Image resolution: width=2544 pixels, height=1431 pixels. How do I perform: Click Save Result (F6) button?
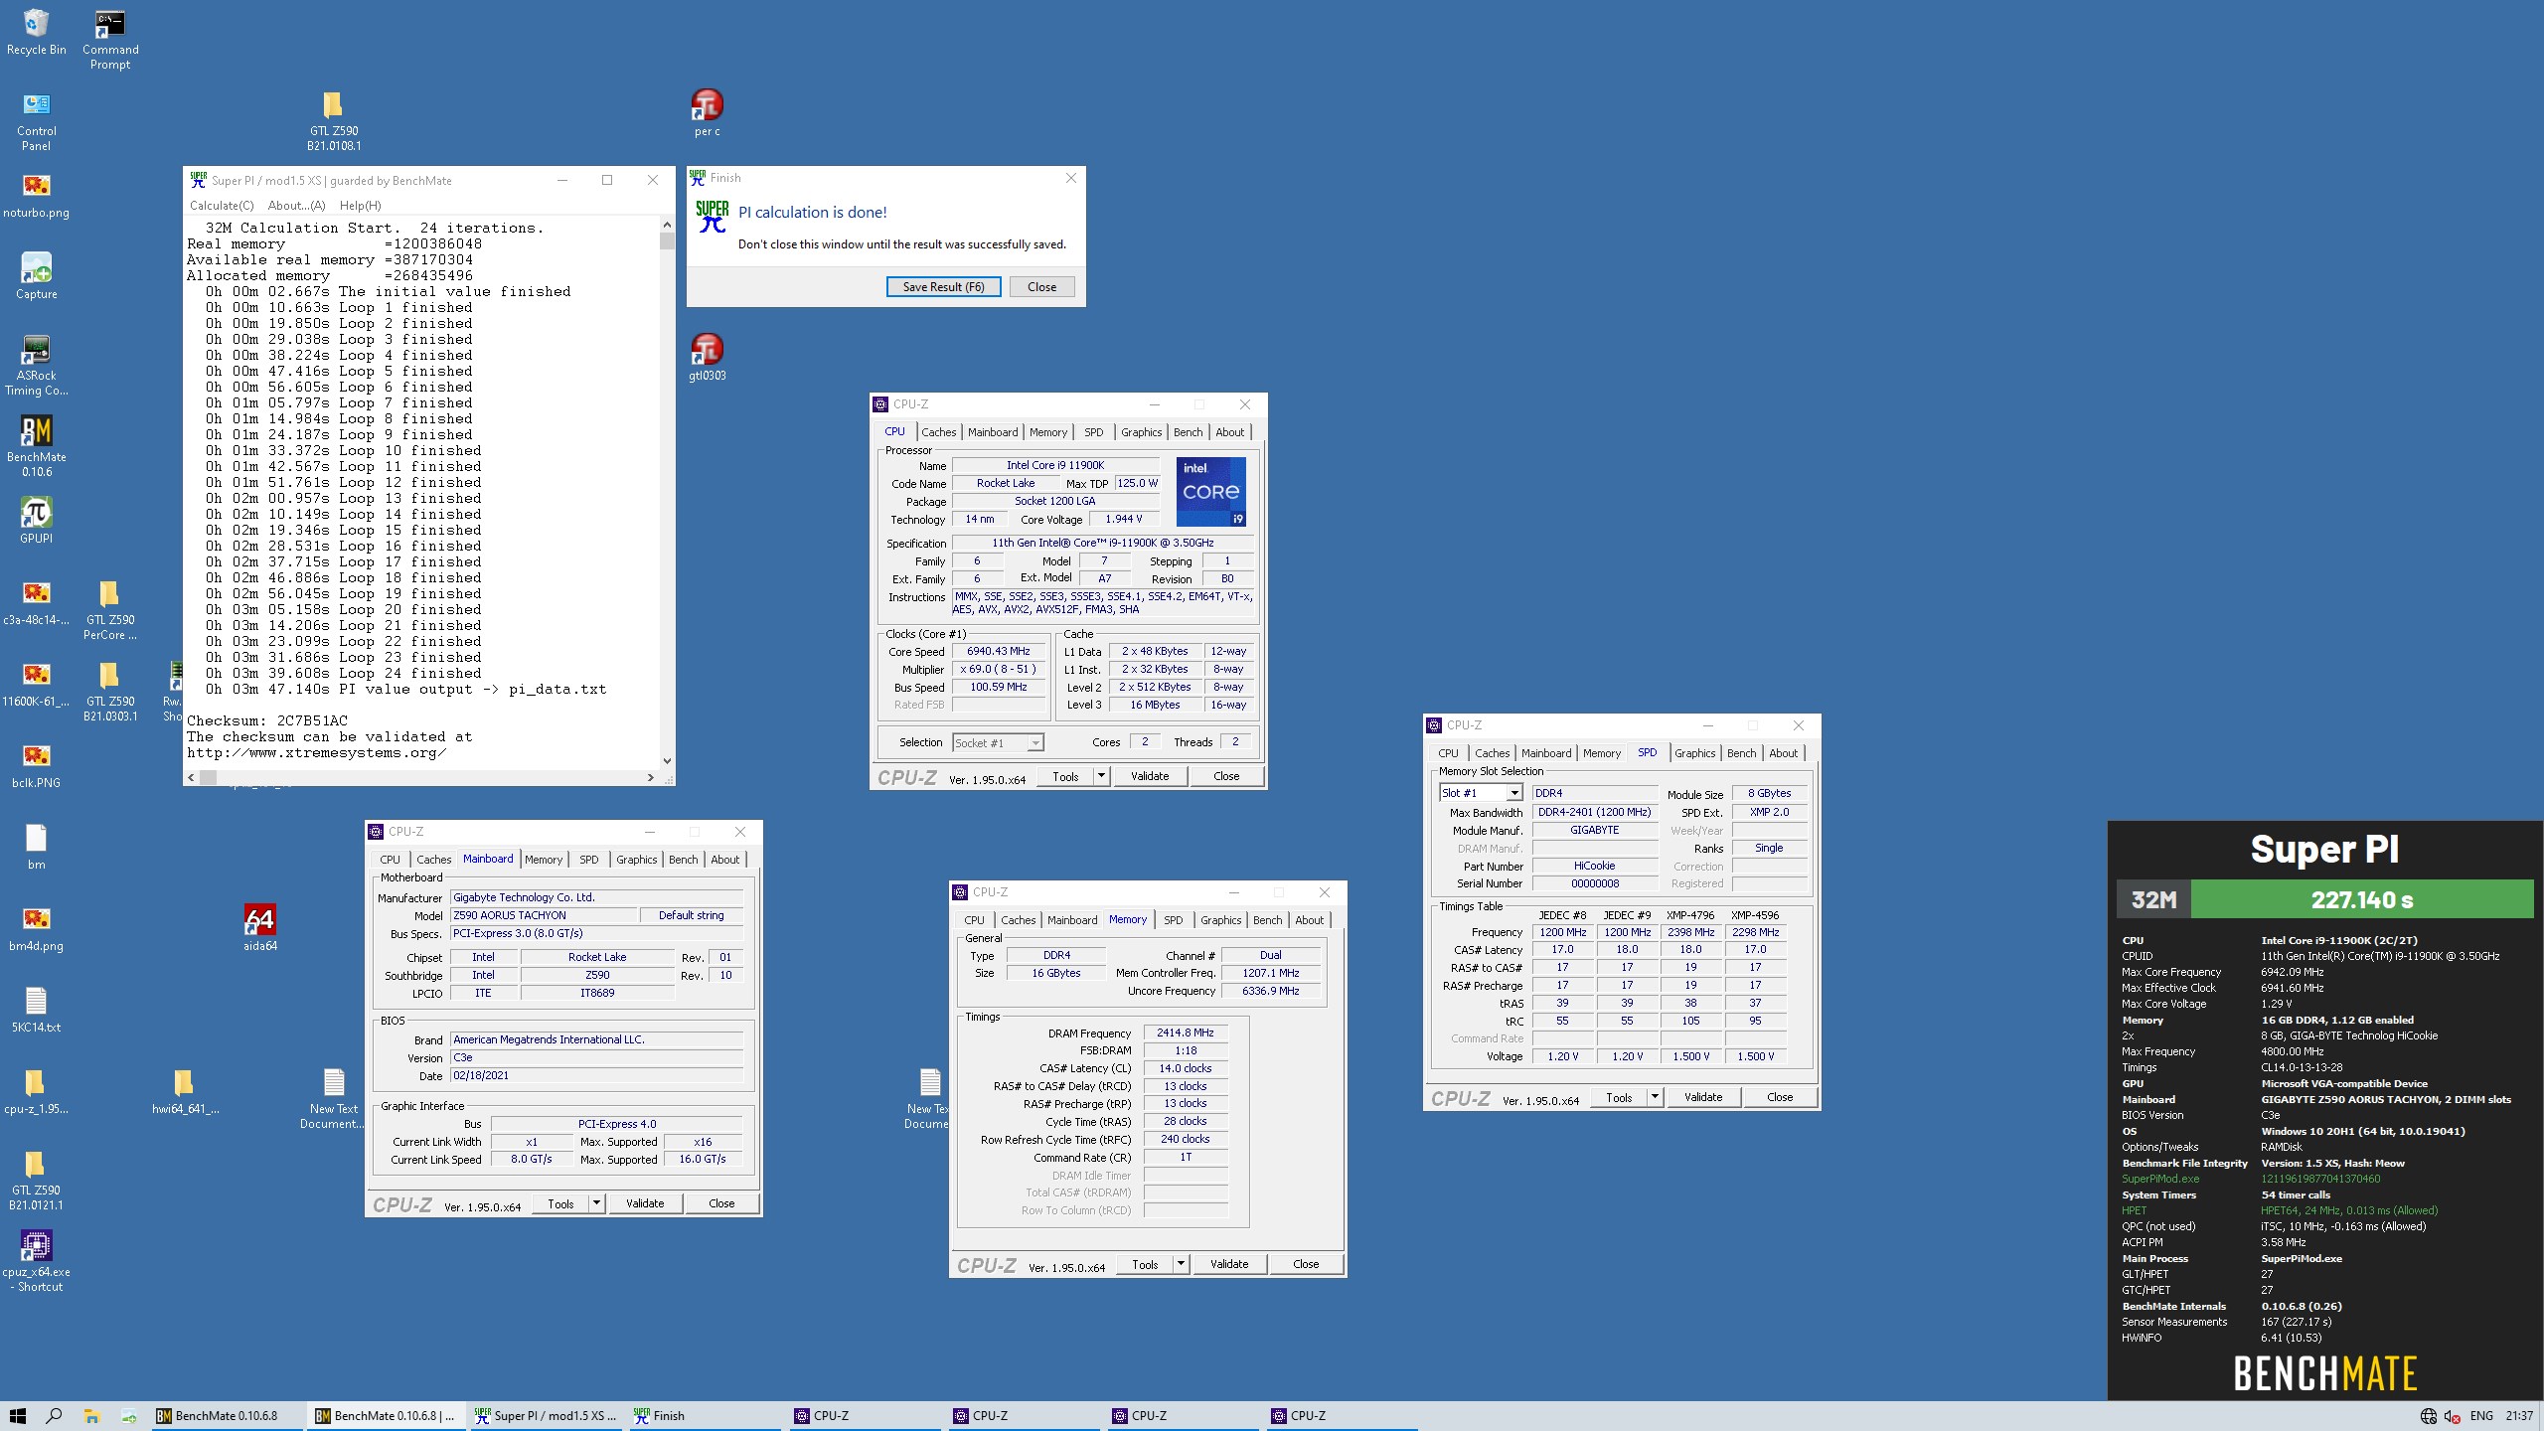pyautogui.click(x=943, y=287)
